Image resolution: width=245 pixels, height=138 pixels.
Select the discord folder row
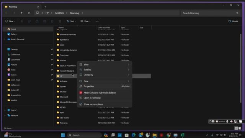[103, 61]
